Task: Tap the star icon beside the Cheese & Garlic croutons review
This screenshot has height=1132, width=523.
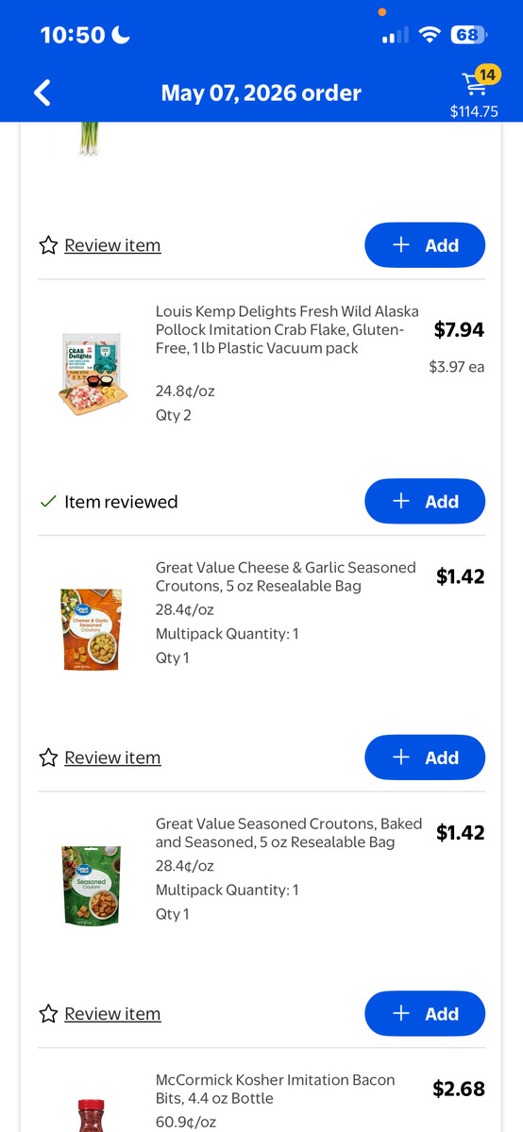Action: pyautogui.click(x=48, y=757)
